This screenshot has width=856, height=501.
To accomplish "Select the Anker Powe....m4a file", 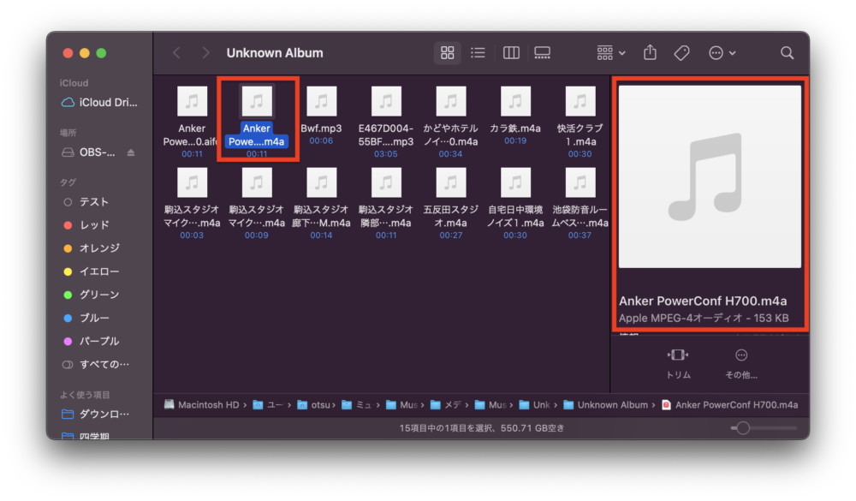I will click(x=257, y=121).
